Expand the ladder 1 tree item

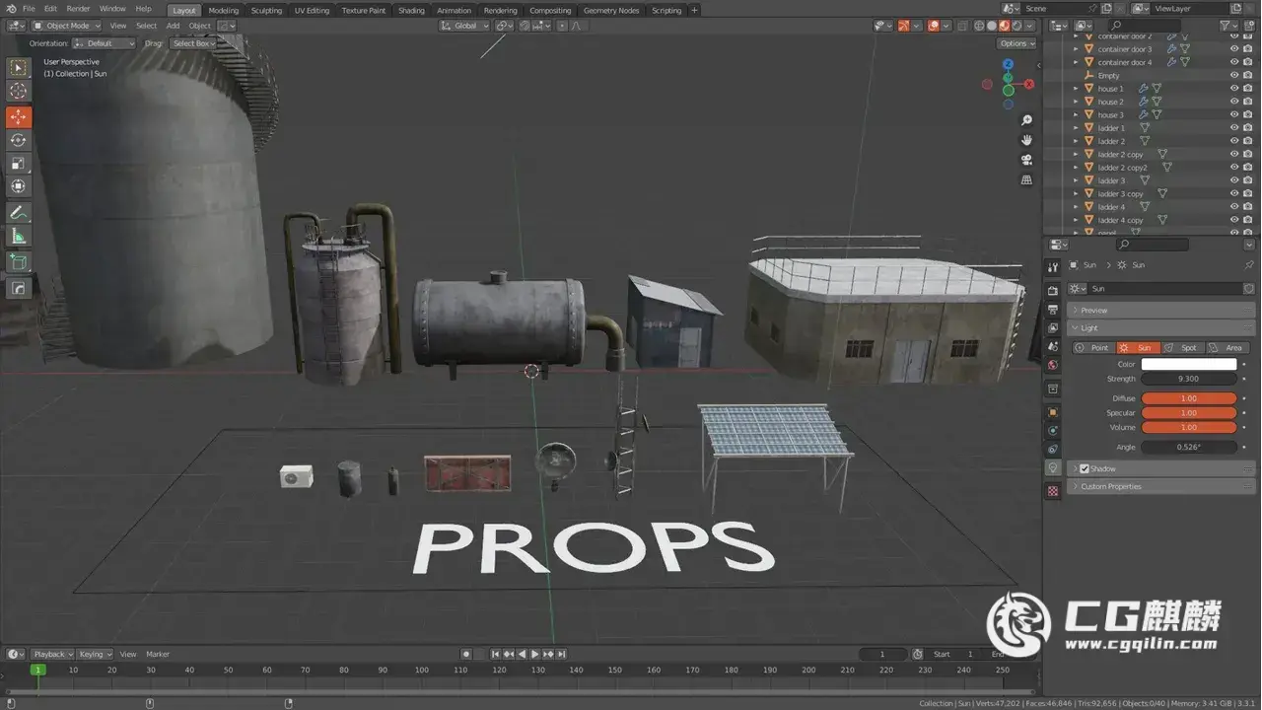1076,128
